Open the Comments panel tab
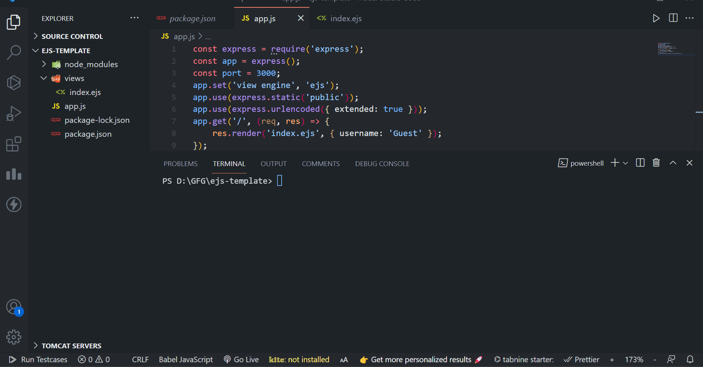 click(321, 164)
